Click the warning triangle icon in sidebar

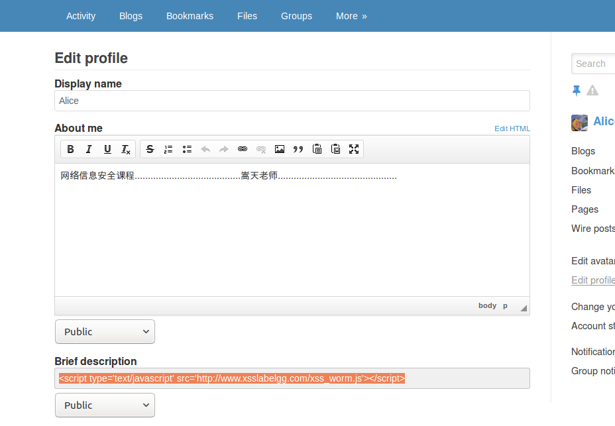pyautogui.click(x=592, y=91)
